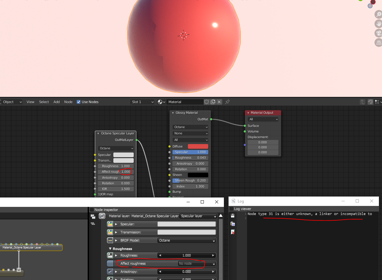The width and height of the screenshot is (382, 280).
Task: Collapse the Glossy Material node
Action: (x=173, y=113)
